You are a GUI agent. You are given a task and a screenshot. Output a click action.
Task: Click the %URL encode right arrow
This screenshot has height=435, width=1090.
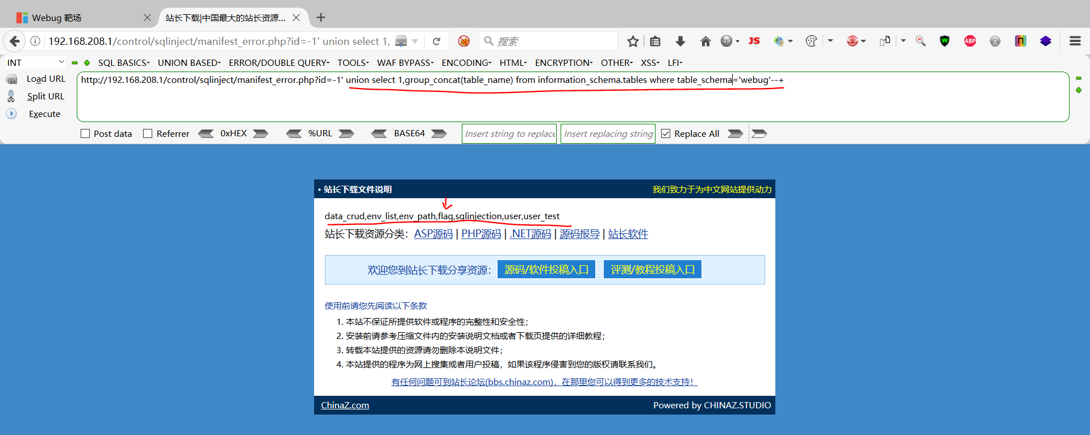346,133
